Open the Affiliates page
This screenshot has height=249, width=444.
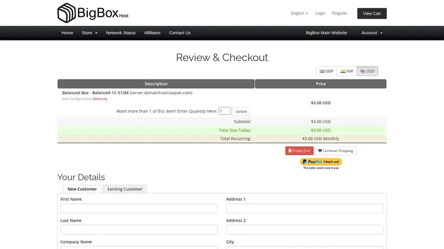(x=152, y=33)
